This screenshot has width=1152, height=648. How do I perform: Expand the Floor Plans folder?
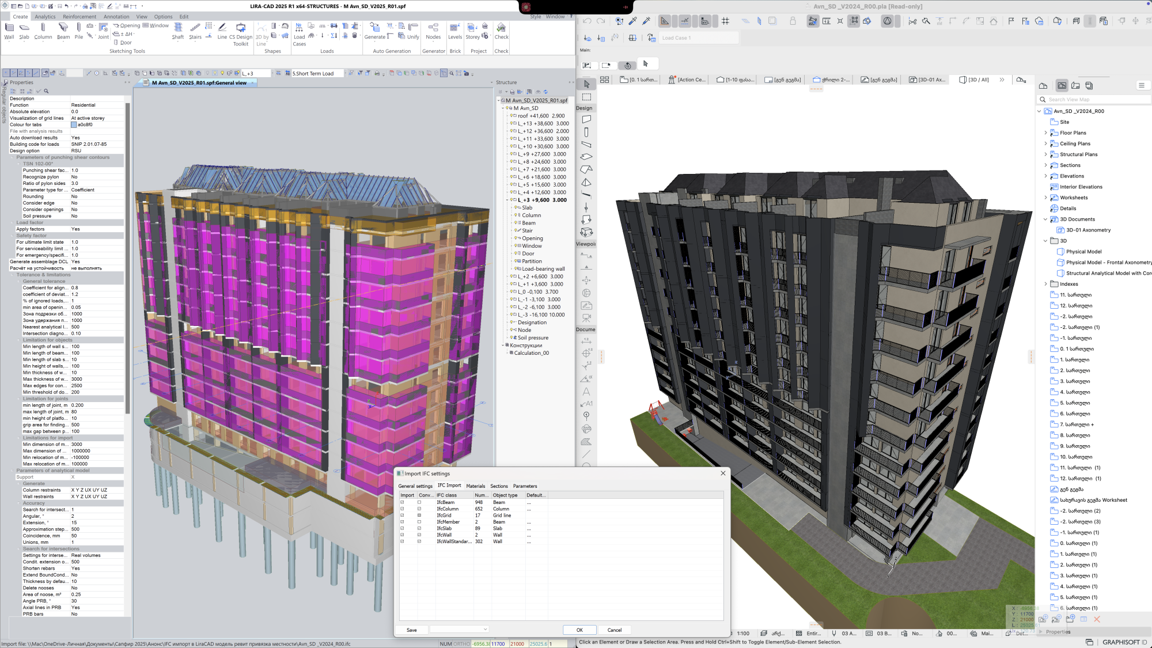[1045, 133]
